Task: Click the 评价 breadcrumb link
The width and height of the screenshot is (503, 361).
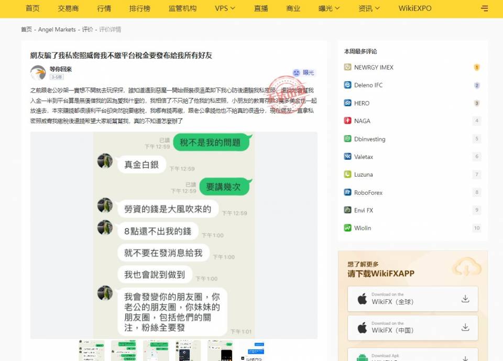Action: (88, 29)
